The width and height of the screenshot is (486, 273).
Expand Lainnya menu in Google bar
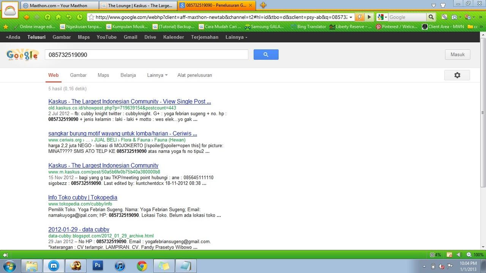(236, 37)
